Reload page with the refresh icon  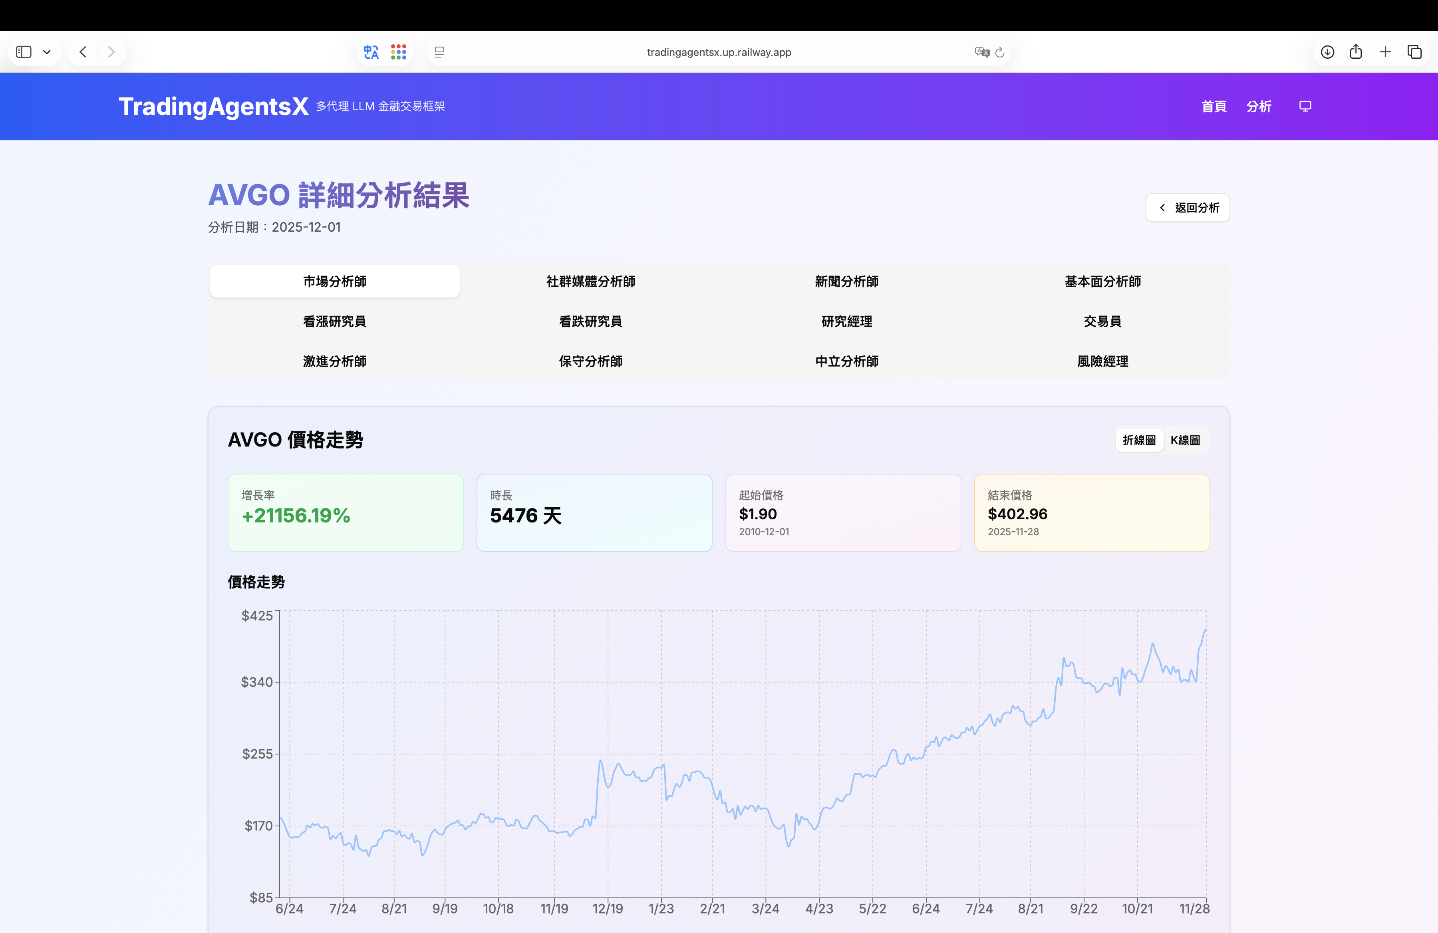click(1000, 52)
